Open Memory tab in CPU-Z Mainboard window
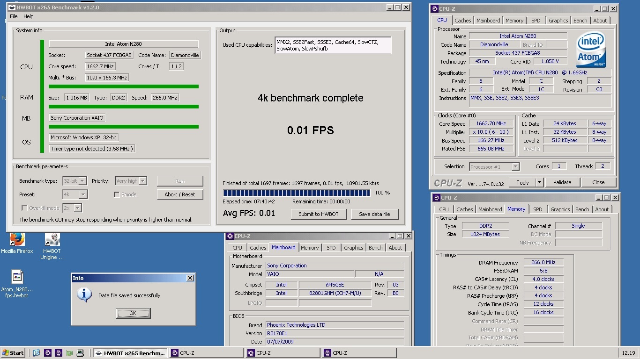Viewport: 640px width, 359px height. tap(310, 248)
